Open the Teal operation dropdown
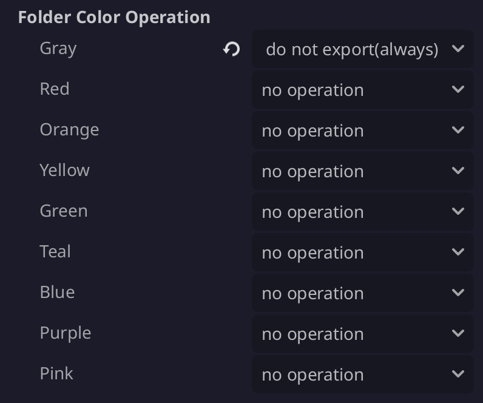This screenshot has height=403, width=483. click(362, 252)
